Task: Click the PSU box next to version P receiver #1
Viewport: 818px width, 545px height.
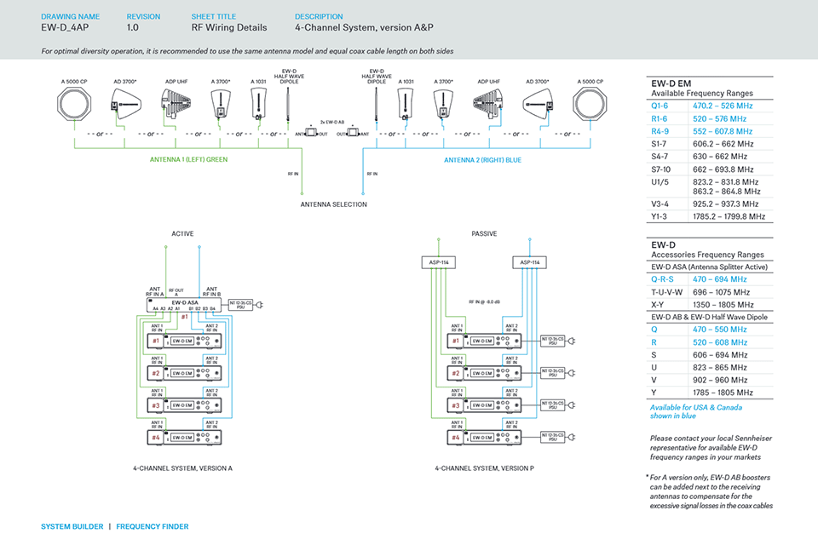Action: [x=552, y=341]
